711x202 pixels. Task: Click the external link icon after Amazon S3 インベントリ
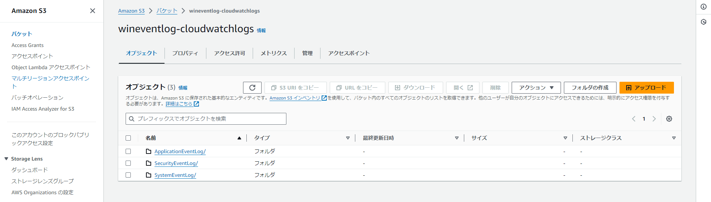(324, 98)
